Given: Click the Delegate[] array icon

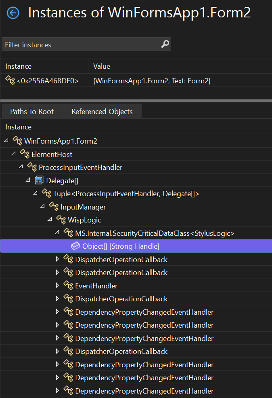Looking at the screenshot, I should click(x=39, y=180).
